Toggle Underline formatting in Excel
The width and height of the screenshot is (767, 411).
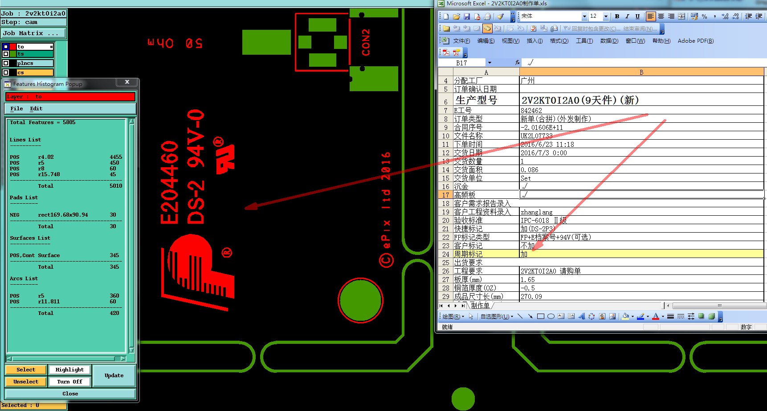(637, 16)
